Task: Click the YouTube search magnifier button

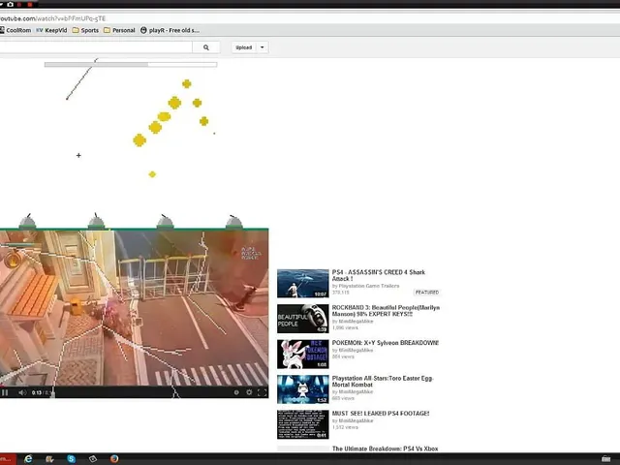Action: coord(206,47)
